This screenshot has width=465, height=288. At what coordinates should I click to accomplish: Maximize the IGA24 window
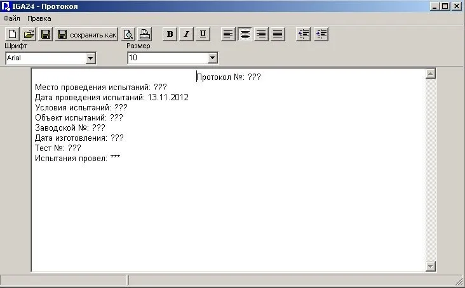pyautogui.click(x=445, y=6)
